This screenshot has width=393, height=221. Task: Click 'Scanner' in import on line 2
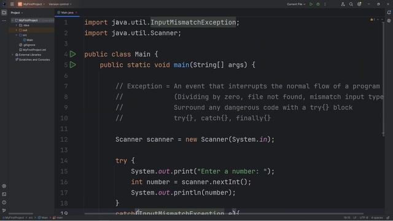(164, 33)
